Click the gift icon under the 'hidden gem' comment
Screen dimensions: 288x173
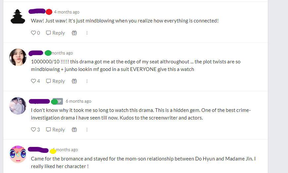pyautogui.click(x=74, y=129)
